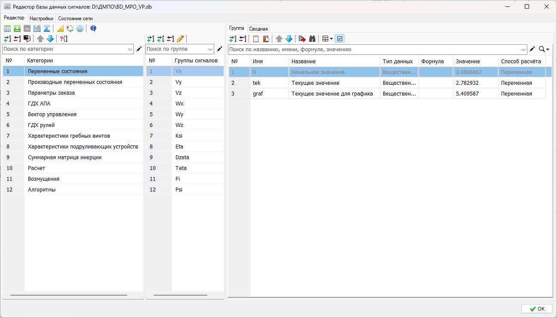Image resolution: width=557 pixels, height=318 pixels.
Task: Toggle the checkmark button in signals toolbar
Action: (340, 39)
